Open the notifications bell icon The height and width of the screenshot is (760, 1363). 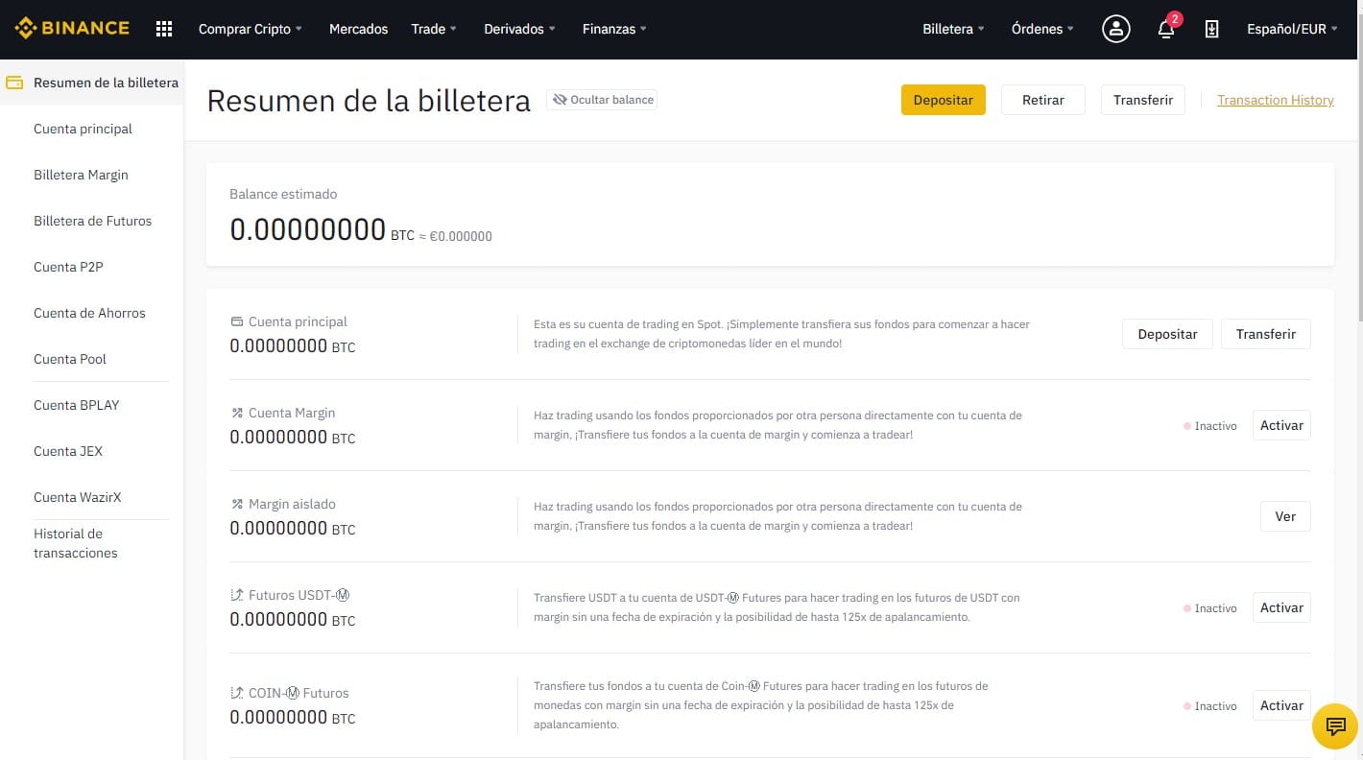coord(1166,29)
